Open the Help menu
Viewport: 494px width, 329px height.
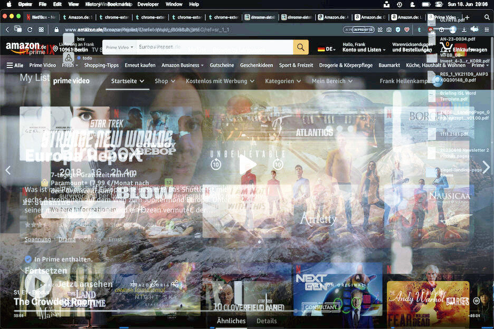[194, 4]
